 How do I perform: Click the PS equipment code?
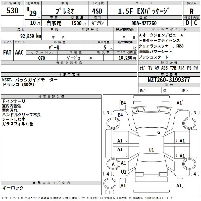tap(189, 68)
